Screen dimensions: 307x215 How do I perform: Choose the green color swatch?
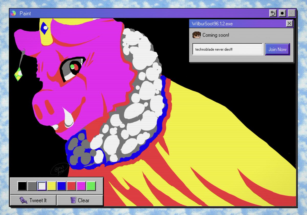[x=91, y=186]
